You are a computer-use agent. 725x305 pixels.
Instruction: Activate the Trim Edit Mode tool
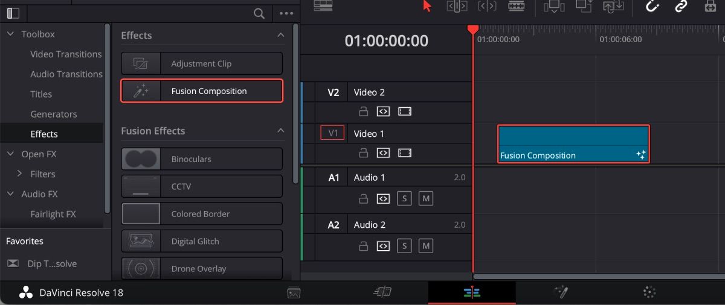tap(457, 6)
